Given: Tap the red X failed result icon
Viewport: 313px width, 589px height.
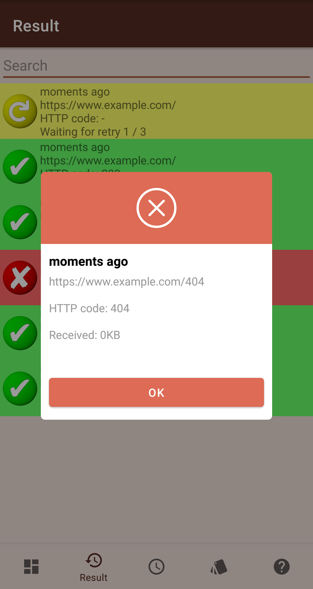Looking at the screenshot, I should pos(20,278).
